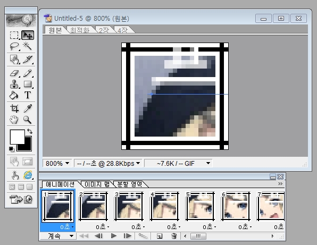317x245 pixels.
Task: Select the Image Map tool with hand
Action: [14, 60]
